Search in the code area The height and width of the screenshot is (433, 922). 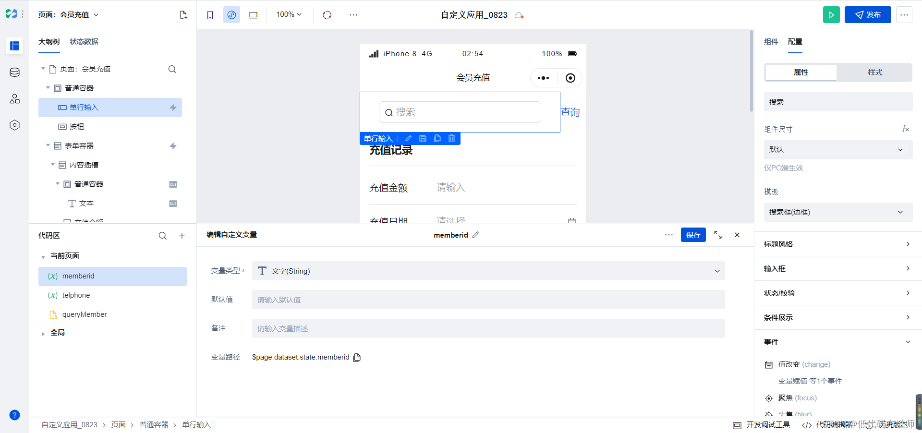pos(163,236)
